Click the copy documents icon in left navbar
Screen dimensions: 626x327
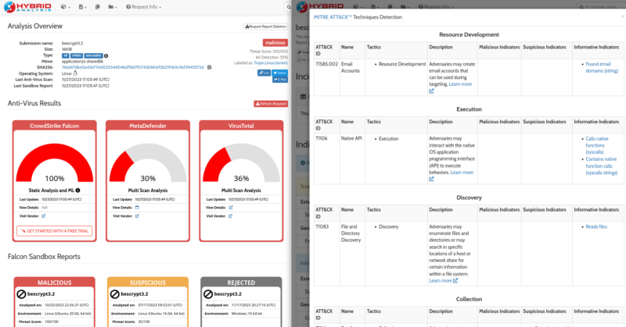click(x=97, y=7)
